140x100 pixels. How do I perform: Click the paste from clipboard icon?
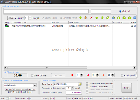86,18
